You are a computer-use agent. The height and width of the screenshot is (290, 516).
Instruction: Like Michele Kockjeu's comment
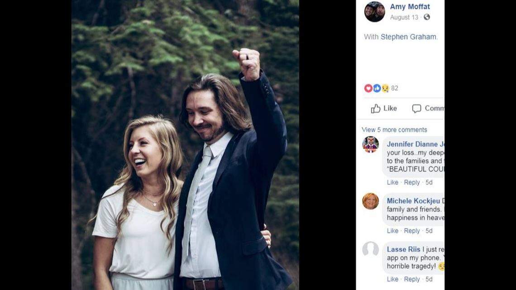tap(392, 231)
